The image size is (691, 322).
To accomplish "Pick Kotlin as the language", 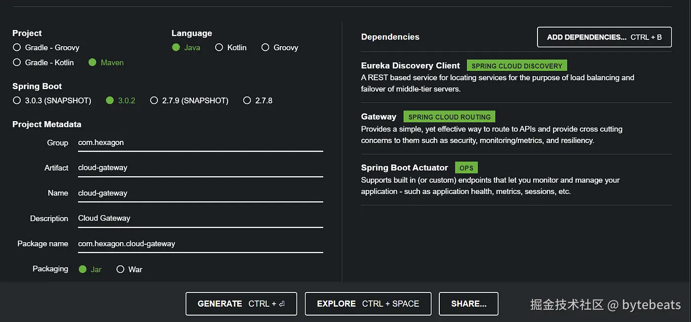I will pos(219,48).
